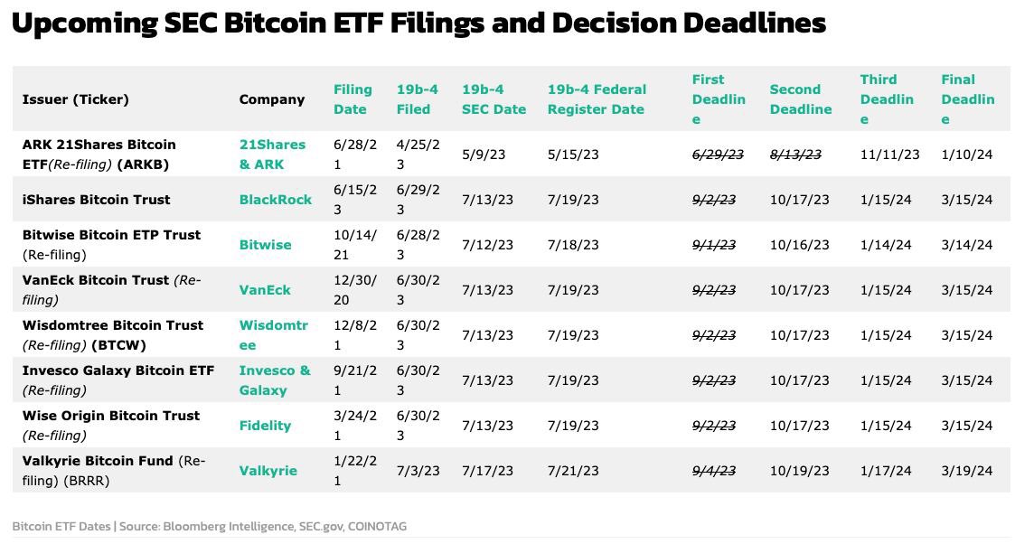Select the Second Deadline column header
This screenshot has height=544, width=1034.
(800, 99)
